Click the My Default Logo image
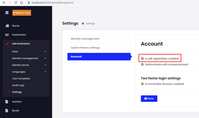The image size is (199, 118). (22, 13)
